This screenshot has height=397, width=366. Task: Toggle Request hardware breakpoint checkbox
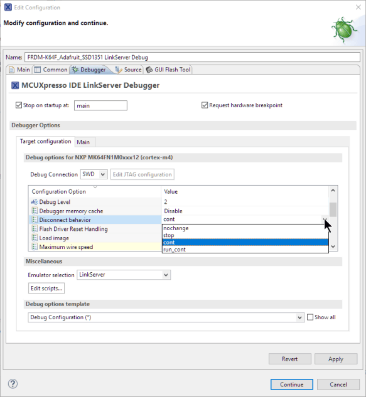pyautogui.click(x=205, y=105)
